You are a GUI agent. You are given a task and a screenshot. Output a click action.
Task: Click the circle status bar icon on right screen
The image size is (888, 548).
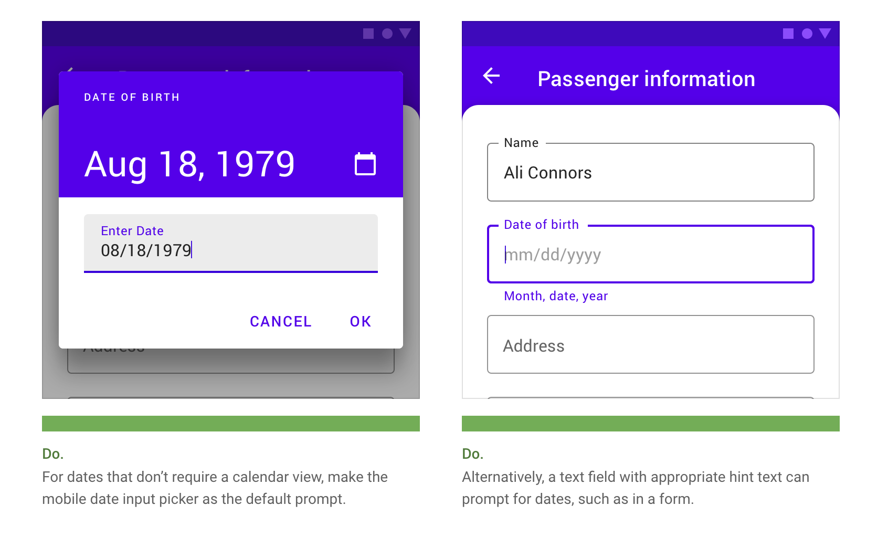[x=807, y=34]
